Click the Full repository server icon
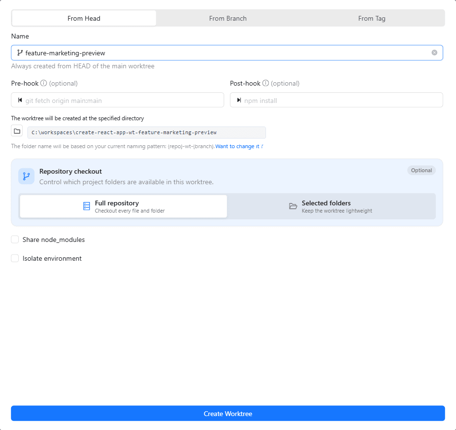 87,206
